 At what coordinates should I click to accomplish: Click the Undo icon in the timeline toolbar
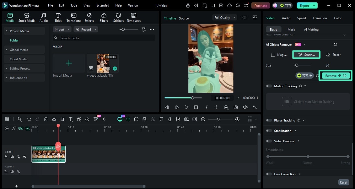(29, 119)
